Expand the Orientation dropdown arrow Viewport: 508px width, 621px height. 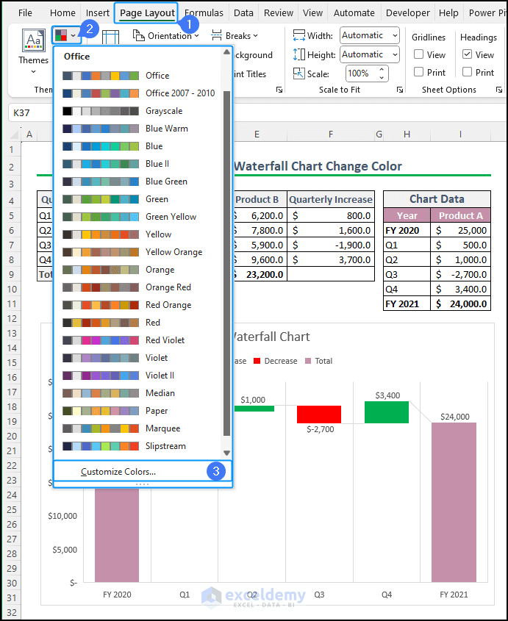pyautogui.click(x=196, y=36)
